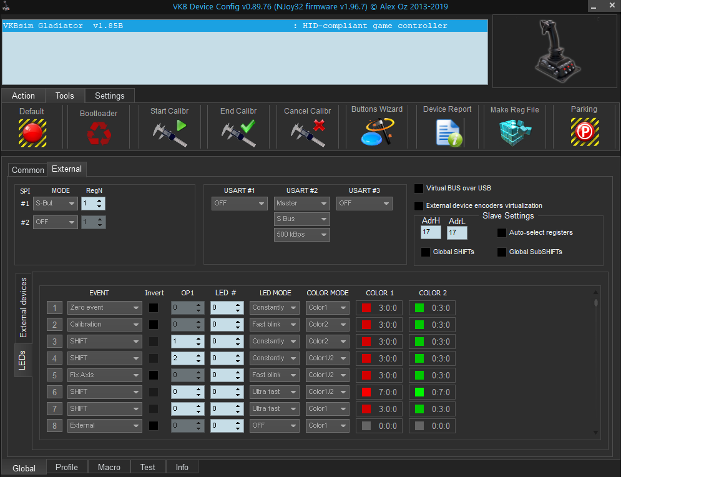Click the End Calibr caliper icon
The image size is (719, 477).
238,132
